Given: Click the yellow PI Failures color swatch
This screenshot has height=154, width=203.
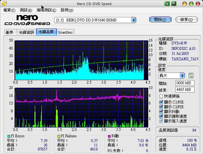Looking at the screenshot, I should pos(59,136).
